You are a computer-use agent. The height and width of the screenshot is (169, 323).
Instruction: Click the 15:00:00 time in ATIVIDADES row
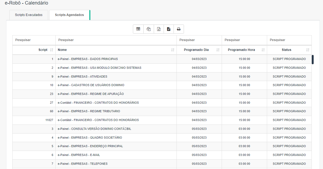point(244,77)
